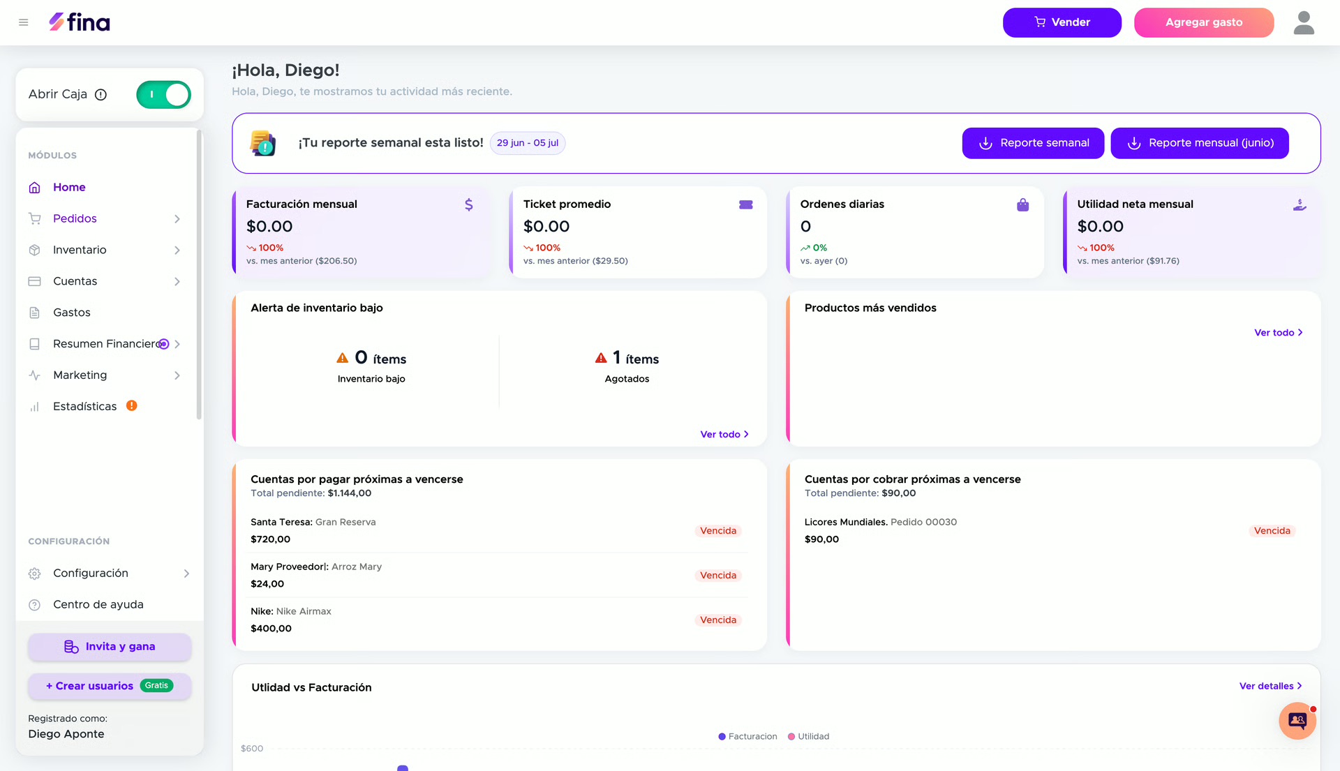This screenshot has width=1340, height=771.
Task: Click the Inventario box icon
Action: [35, 250]
